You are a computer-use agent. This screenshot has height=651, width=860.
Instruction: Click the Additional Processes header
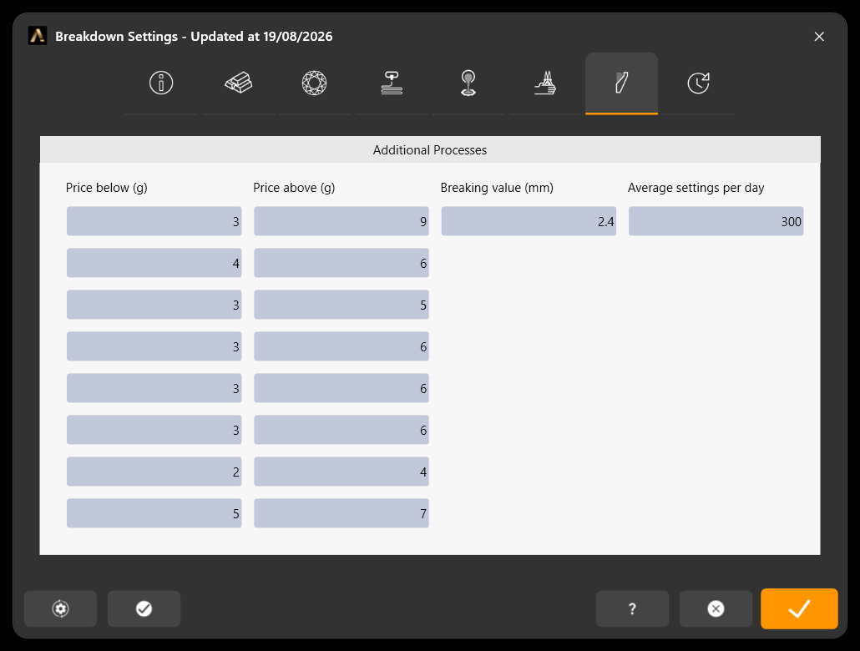click(x=430, y=149)
